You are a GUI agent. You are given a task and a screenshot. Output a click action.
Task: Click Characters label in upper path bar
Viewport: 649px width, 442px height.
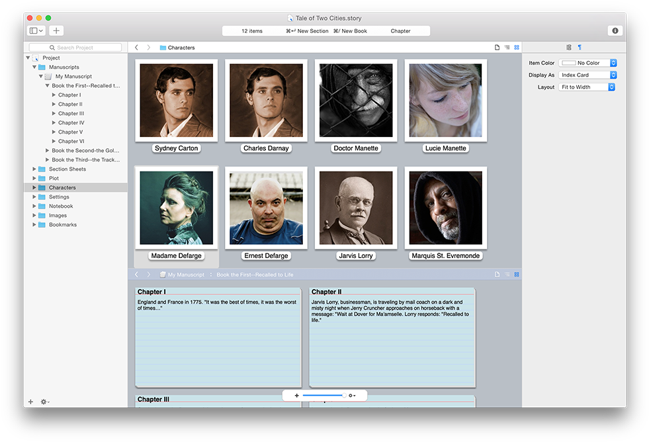tap(181, 48)
